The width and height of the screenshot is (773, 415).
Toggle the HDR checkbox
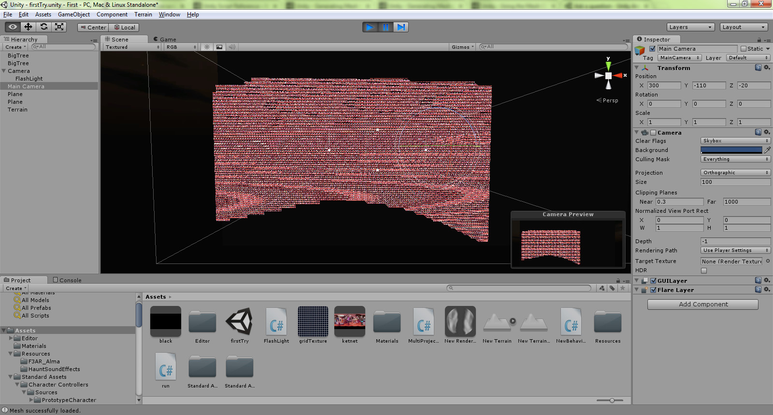coord(704,271)
